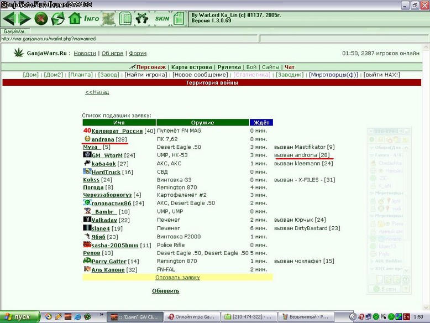The width and height of the screenshot is (430, 323).
Task: Open the Персонаж menu item
Action: point(151,67)
